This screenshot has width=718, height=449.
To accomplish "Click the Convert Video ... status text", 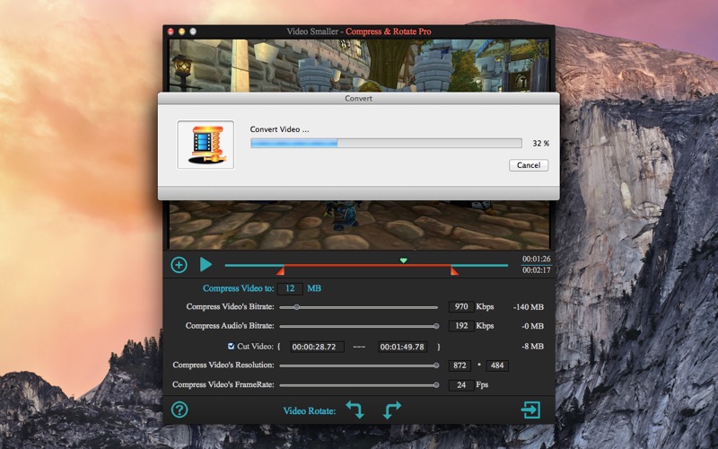I will pos(279,129).
